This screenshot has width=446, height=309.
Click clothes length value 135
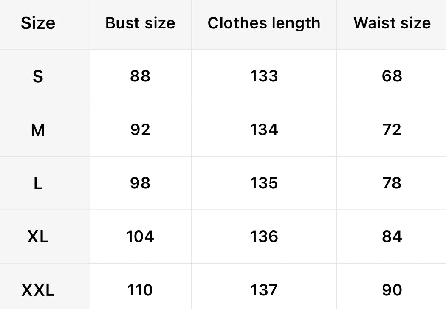coord(264,183)
